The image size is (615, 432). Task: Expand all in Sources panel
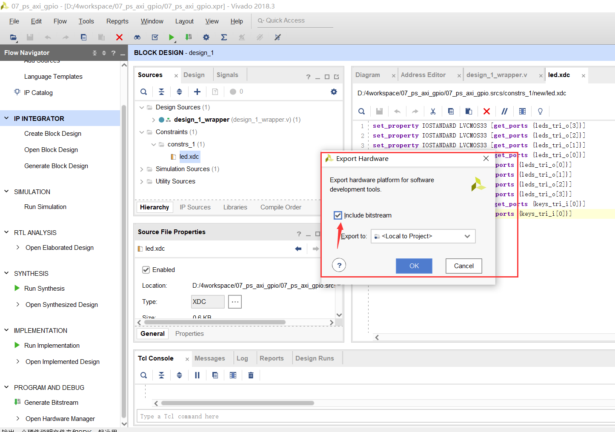[179, 92]
